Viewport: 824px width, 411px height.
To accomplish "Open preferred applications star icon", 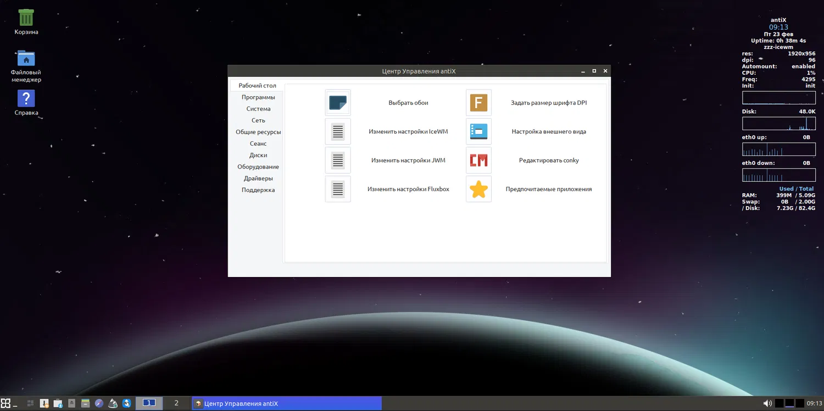I will tap(478, 189).
